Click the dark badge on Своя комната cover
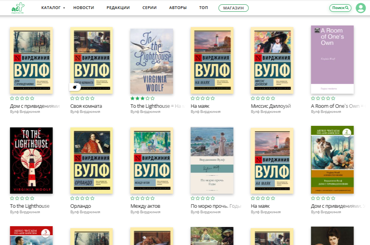 [75, 87]
